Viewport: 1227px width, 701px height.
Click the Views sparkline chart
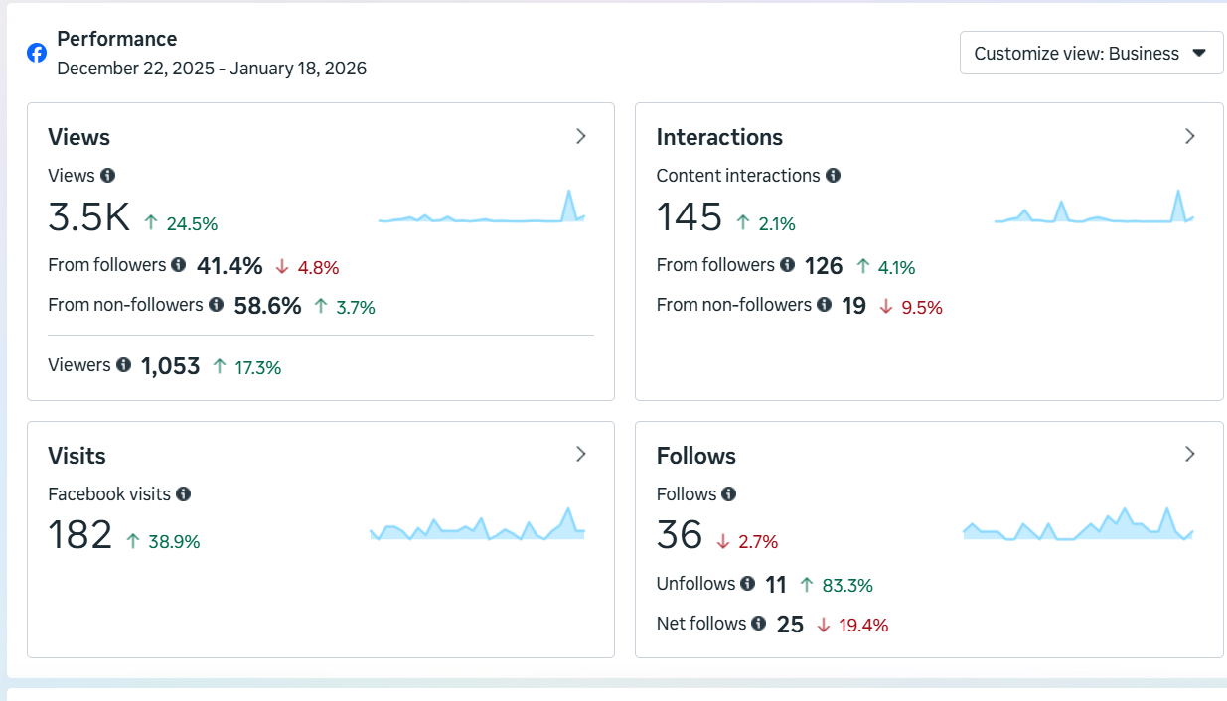click(x=482, y=210)
